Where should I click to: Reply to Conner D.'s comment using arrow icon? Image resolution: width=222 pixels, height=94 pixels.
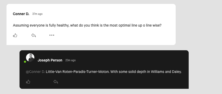click(x=34, y=35)
